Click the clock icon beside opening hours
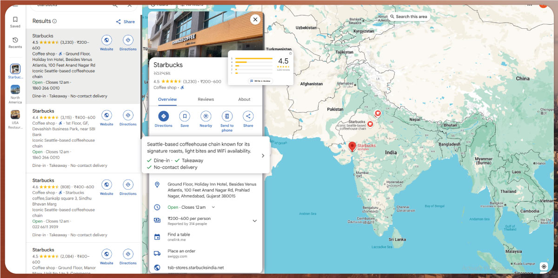558x278 pixels. point(157,207)
